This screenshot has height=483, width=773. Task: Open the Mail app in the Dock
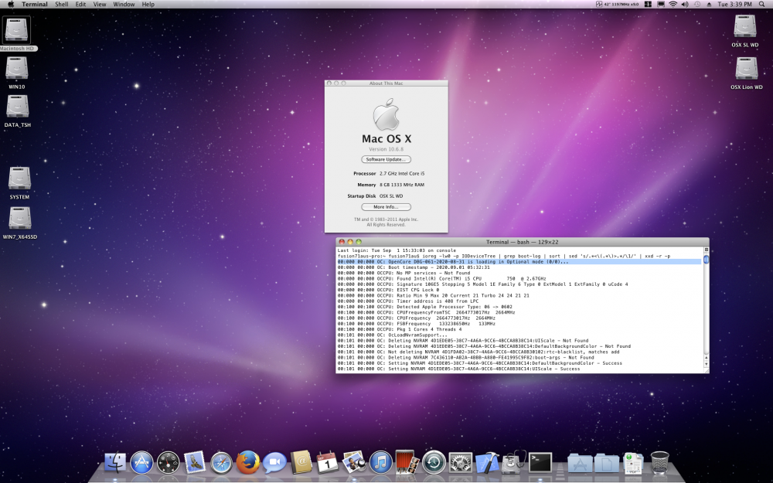pyautogui.click(x=195, y=463)
